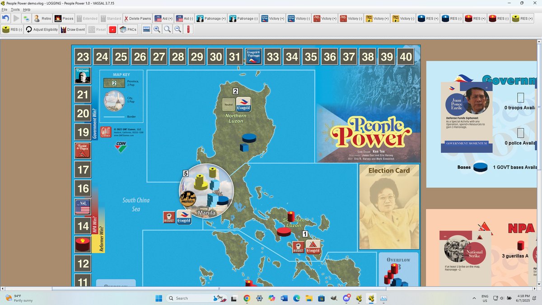Open Discord from the taskbar
542x305 pixels.
tap(346, 298)
